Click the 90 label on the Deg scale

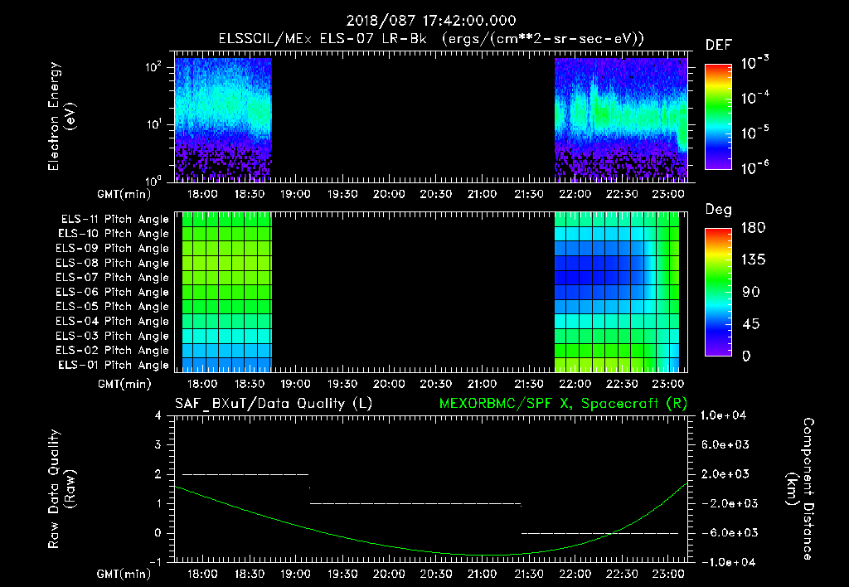[x=751, y=292]
